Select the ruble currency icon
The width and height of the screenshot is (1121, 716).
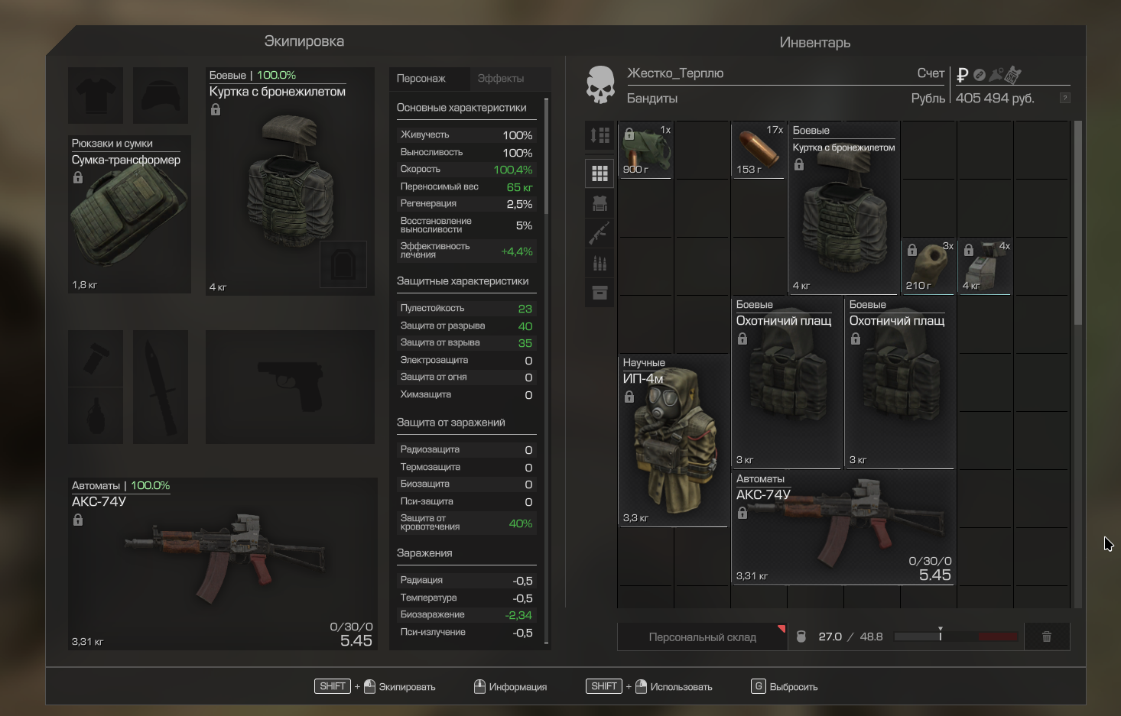pyautogui.click(x=963, y=75)
